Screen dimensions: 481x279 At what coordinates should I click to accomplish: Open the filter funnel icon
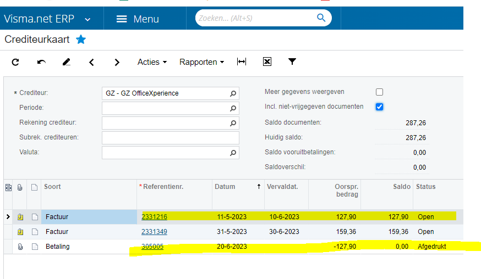(292, 62)
